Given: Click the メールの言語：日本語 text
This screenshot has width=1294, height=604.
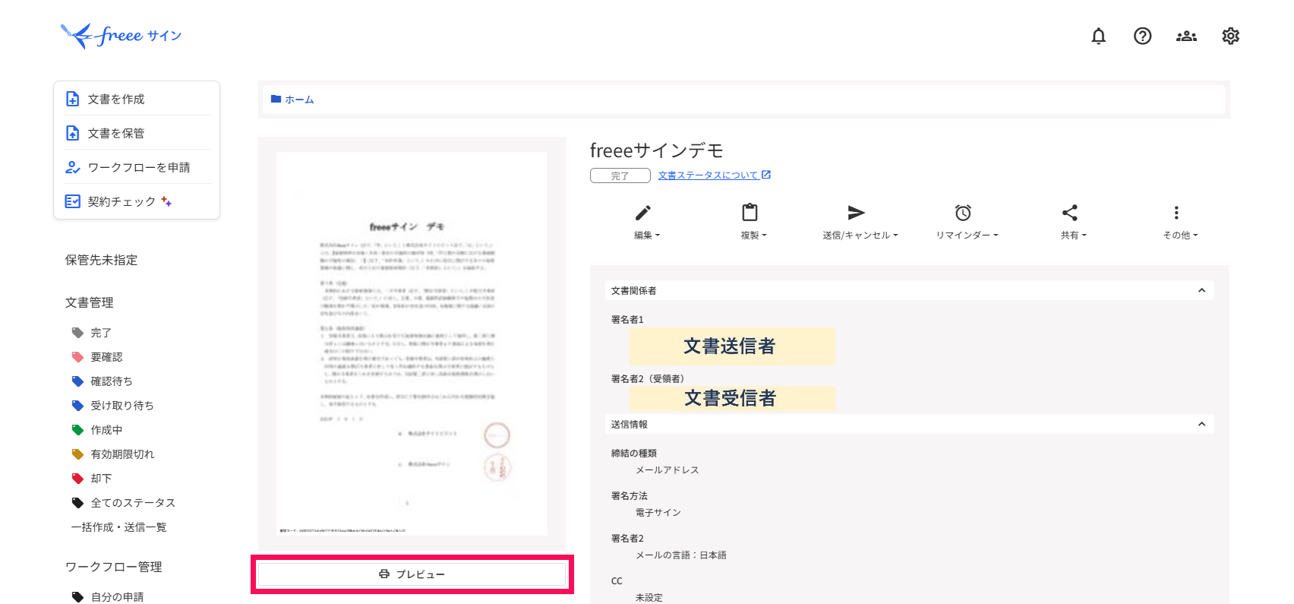Looking at the screenshot, I should point(680,555).
